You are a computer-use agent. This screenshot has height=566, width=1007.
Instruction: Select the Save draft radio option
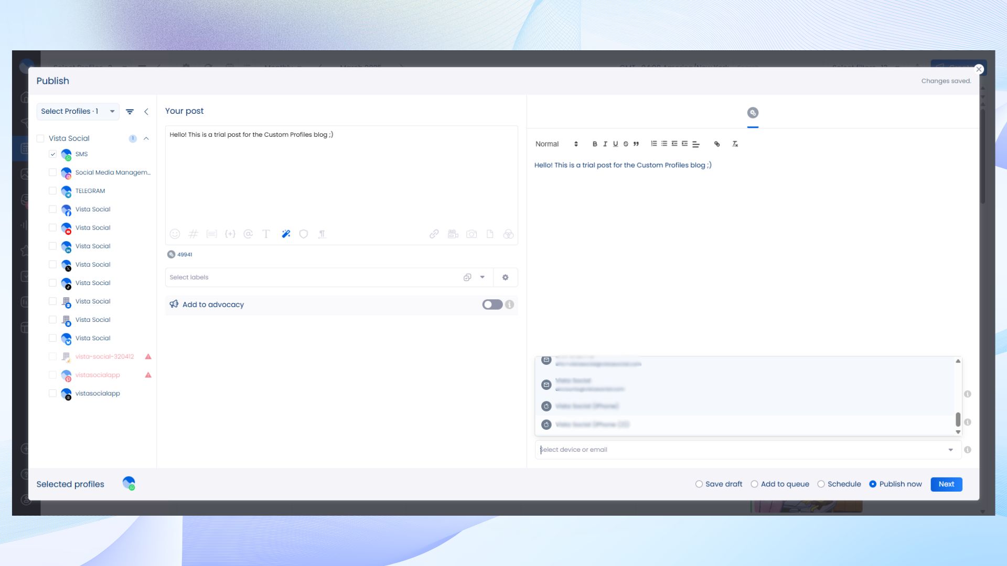point(699,484)
